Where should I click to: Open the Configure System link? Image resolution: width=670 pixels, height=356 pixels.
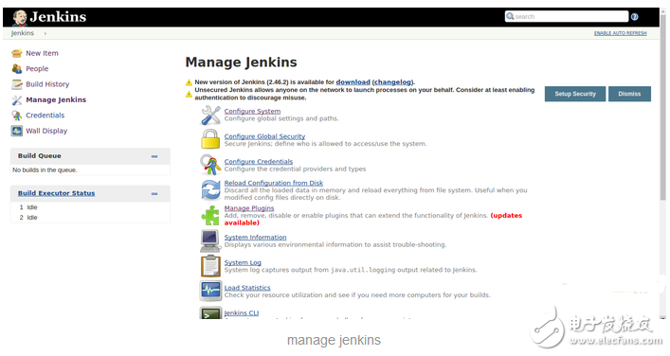[x=252, y=111]
